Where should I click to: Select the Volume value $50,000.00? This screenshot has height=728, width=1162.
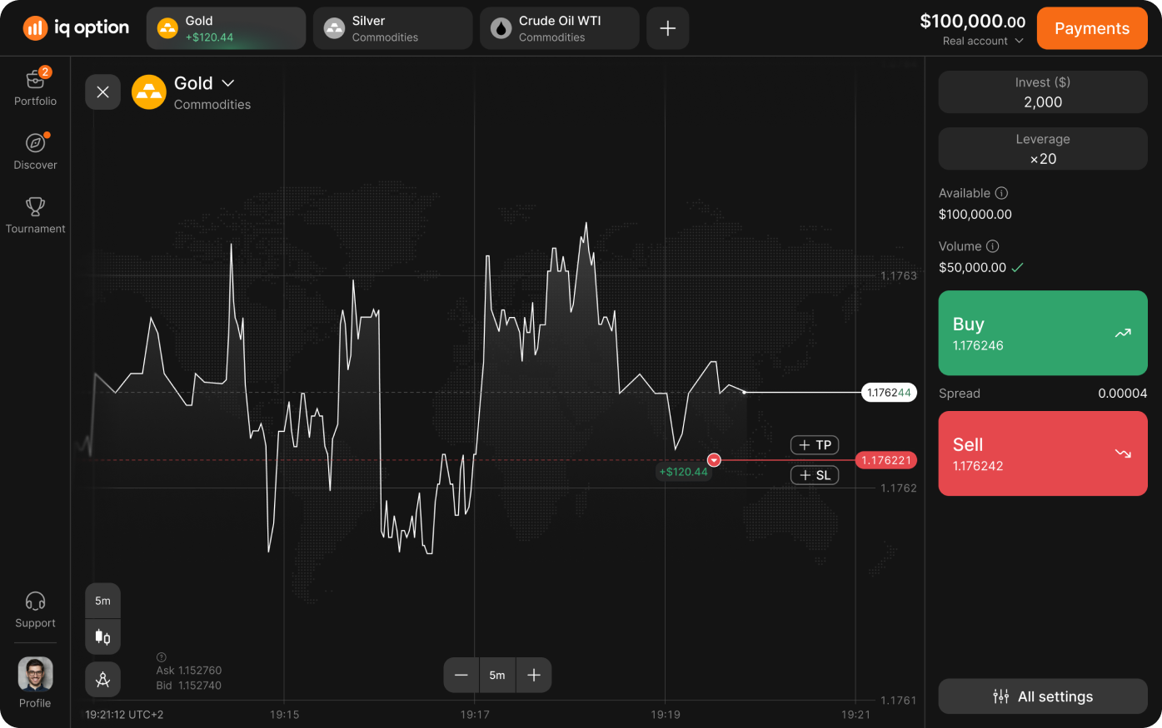[972, 268]
